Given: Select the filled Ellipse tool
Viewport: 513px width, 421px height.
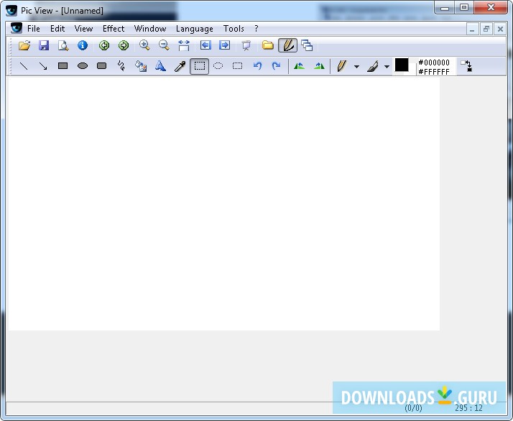Looking at the screenshot, I should coord(83,66).
